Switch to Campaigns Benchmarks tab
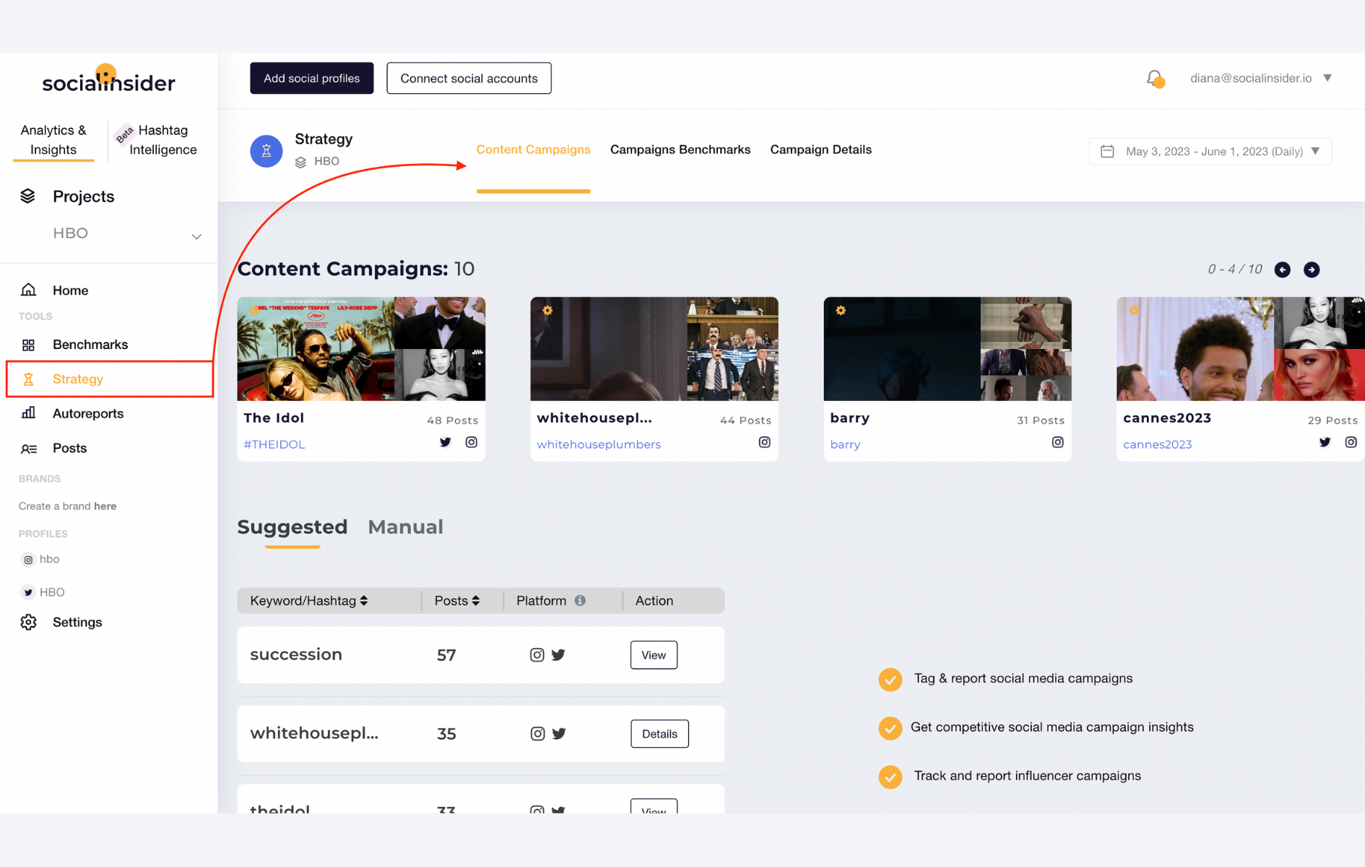The width and height of the screenshot is (1365, 867). (x=680, y=150)
